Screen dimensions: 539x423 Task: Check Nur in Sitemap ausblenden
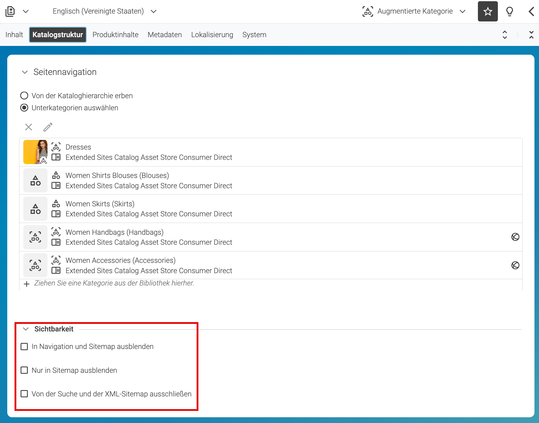tap(24, 370)
